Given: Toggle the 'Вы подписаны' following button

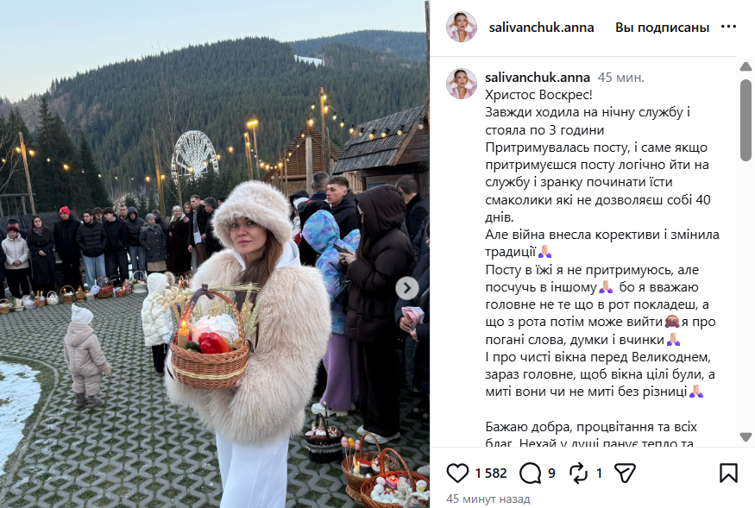Looking at the screenshot, I should [x=662, y=28].
